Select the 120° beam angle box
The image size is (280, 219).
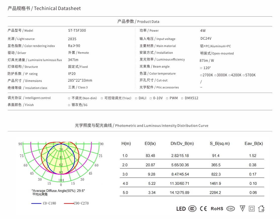pyautogui.click(x=201, y=68)
